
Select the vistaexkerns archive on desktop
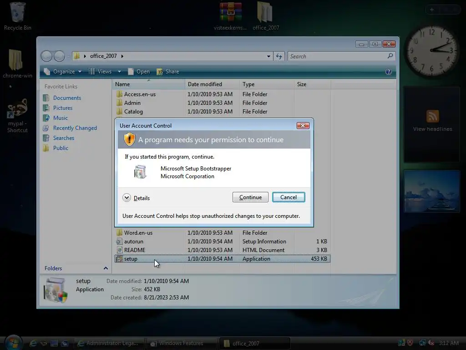230,16
